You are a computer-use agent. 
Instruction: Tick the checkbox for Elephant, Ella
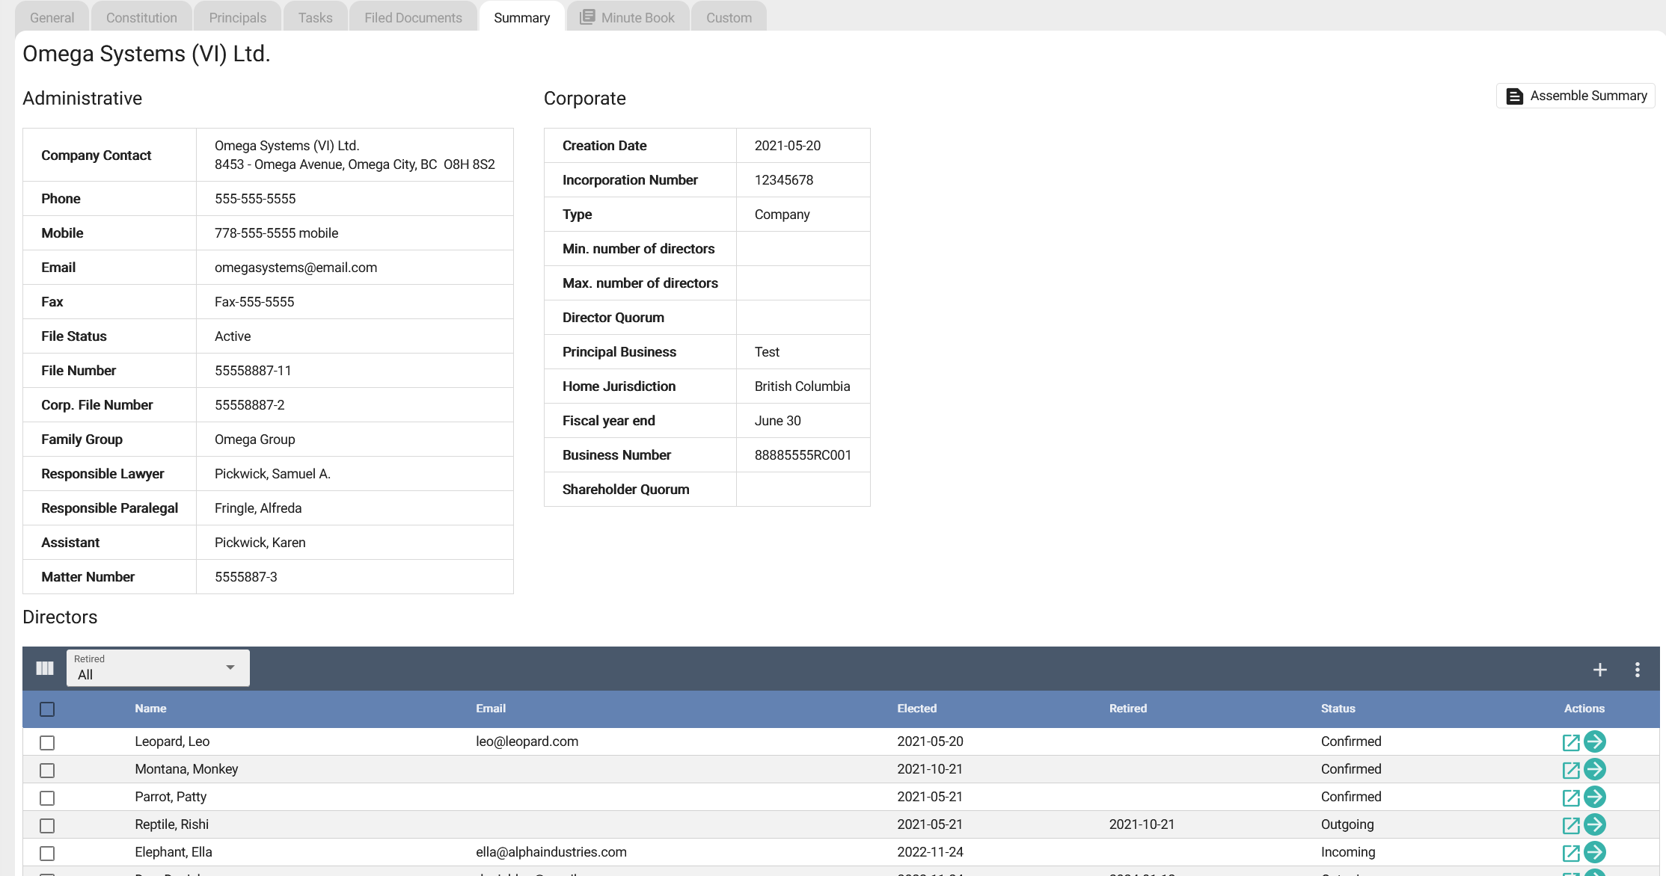(47, 853)
